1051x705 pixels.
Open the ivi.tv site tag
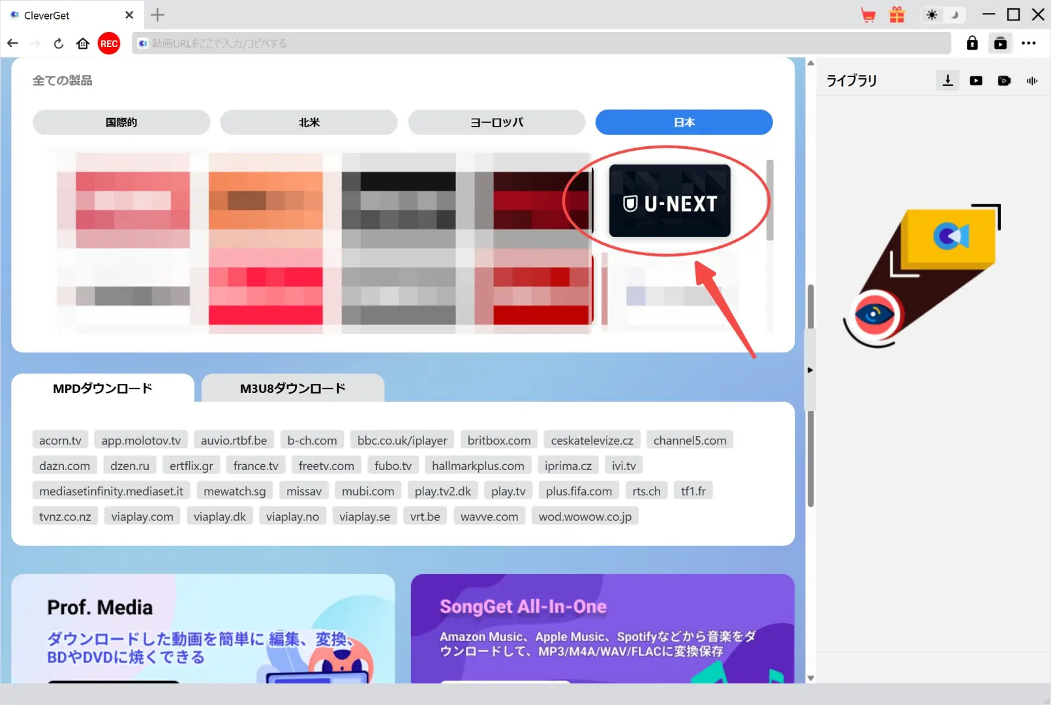(x=624, y=465)
